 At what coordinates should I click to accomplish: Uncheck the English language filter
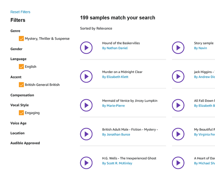click(21, 67)
